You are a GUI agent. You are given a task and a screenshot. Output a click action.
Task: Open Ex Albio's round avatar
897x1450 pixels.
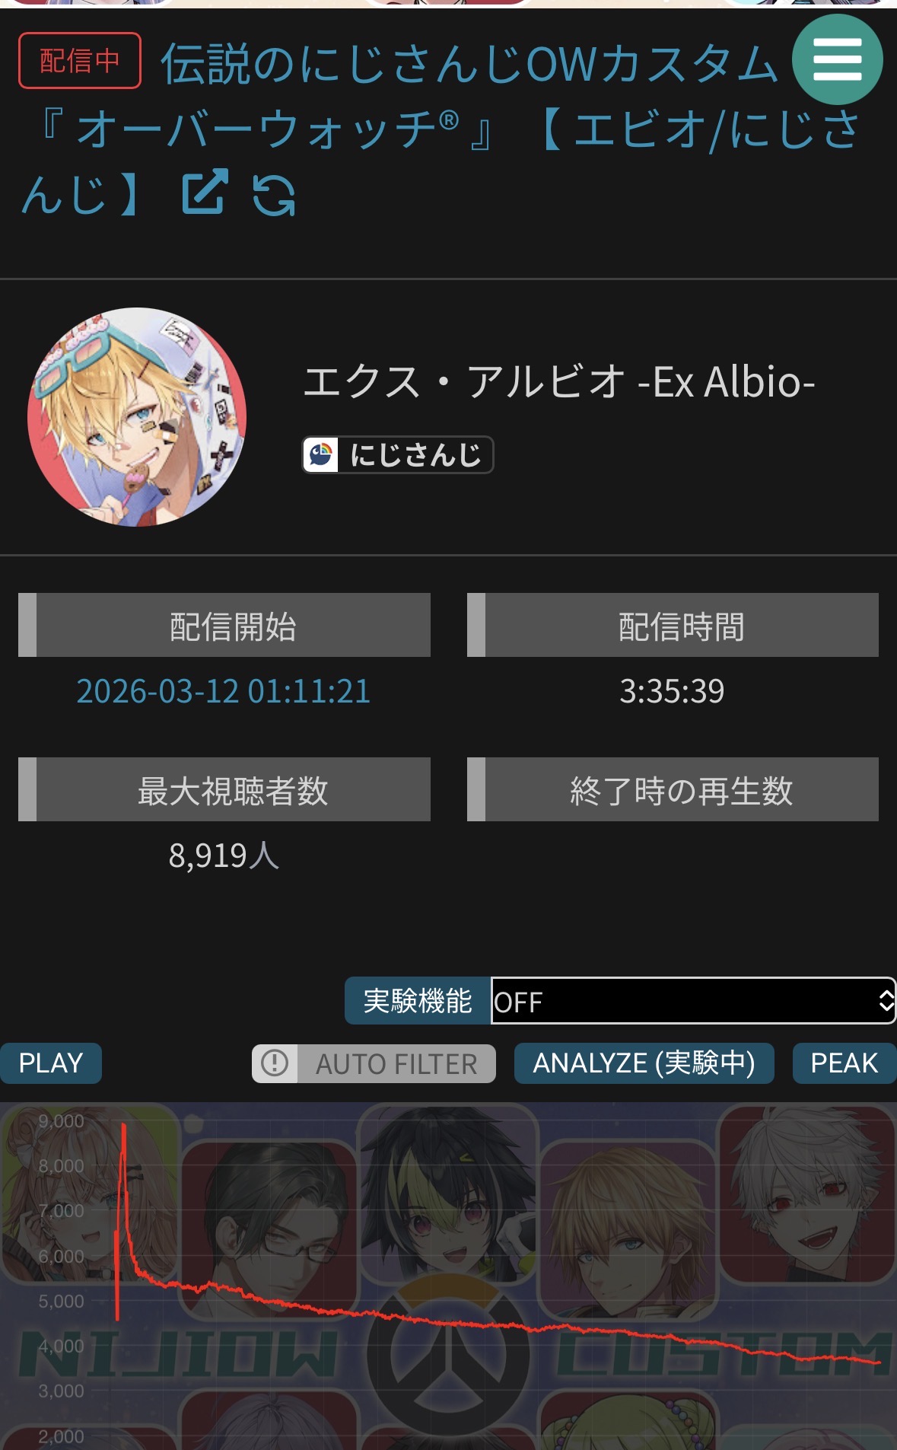click(x=137, y=417)
